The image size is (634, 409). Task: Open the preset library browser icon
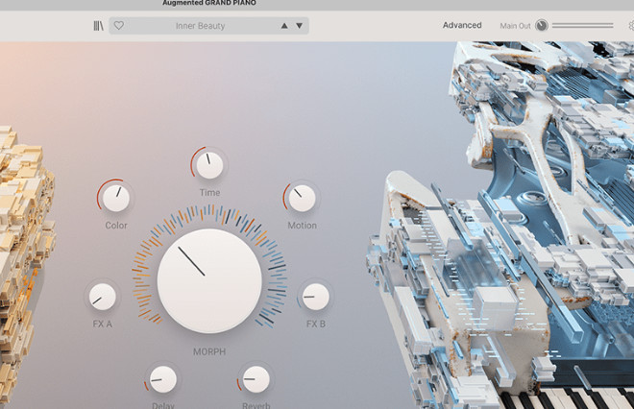[98, 26]
